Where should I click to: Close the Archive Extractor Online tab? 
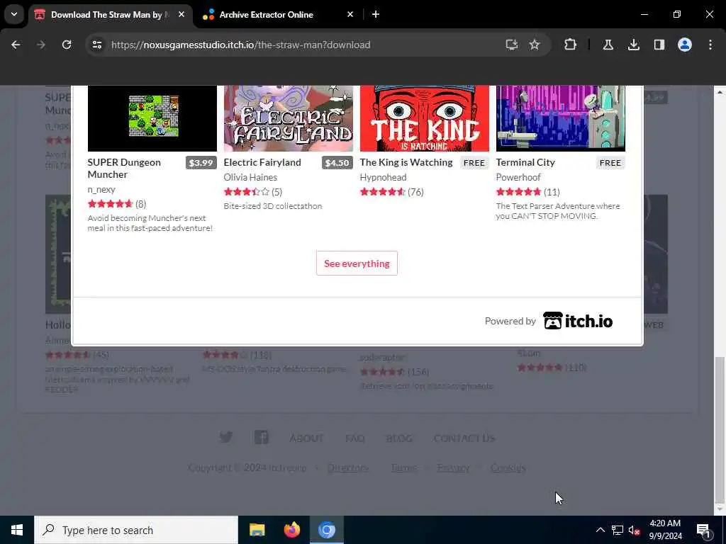coord(350,15)
